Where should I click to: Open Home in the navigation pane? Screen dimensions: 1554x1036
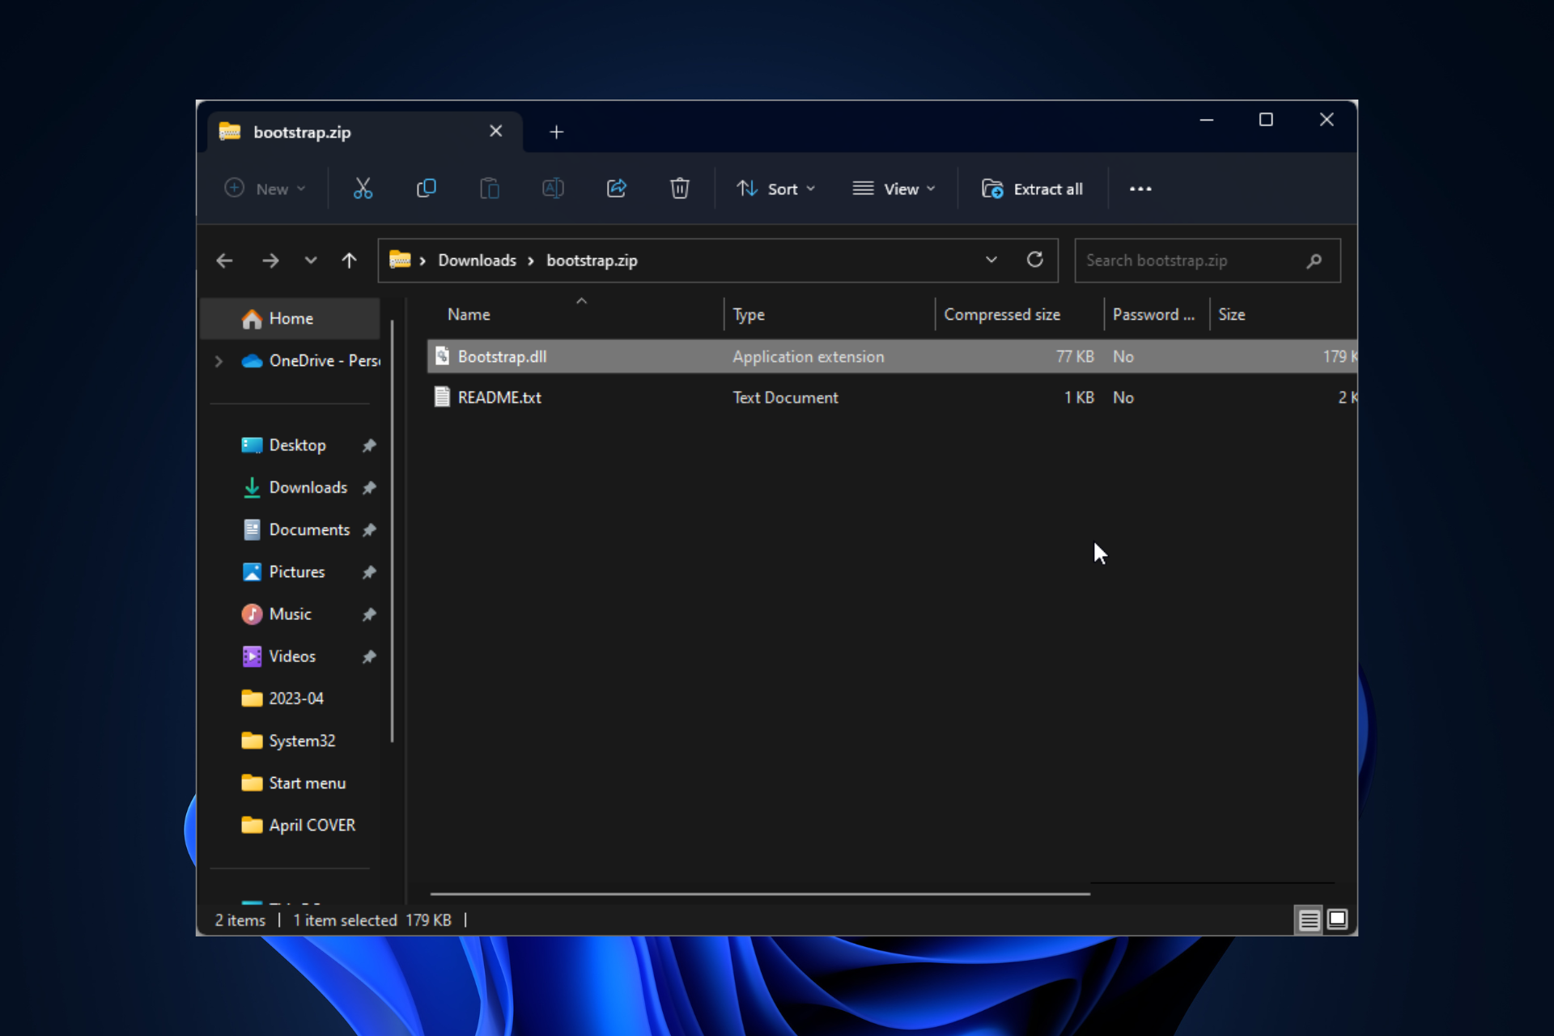290,319
